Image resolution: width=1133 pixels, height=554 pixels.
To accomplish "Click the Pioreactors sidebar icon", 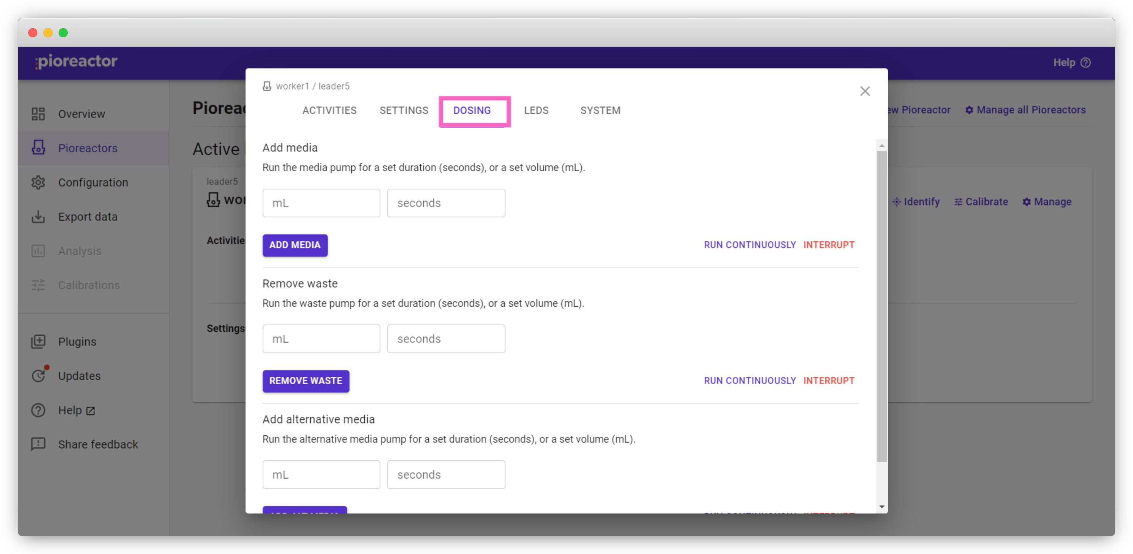I will coord(38,147).
